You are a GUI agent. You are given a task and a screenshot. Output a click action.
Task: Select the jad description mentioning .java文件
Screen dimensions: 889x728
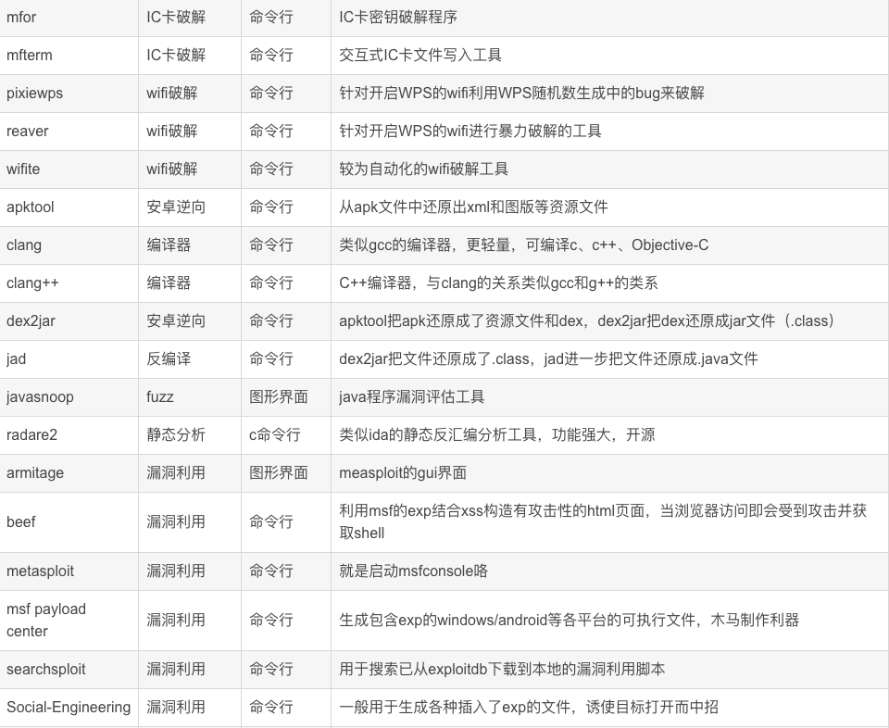point(548,358)
